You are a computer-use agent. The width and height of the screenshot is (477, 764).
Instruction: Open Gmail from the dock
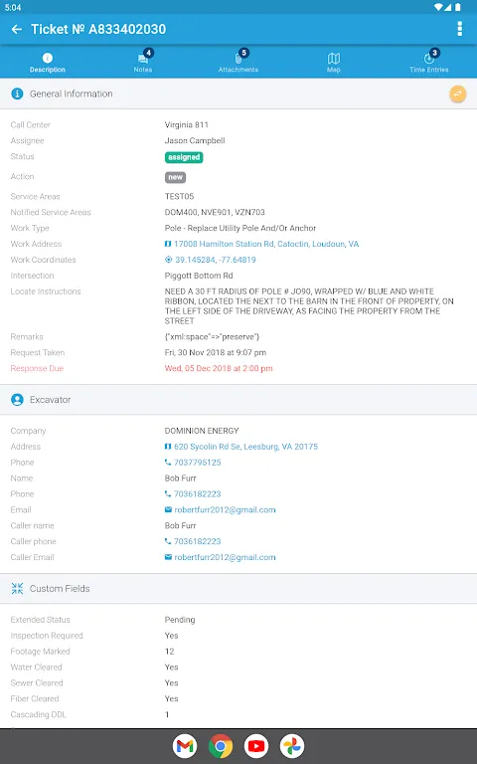click(x=185, y=746)
